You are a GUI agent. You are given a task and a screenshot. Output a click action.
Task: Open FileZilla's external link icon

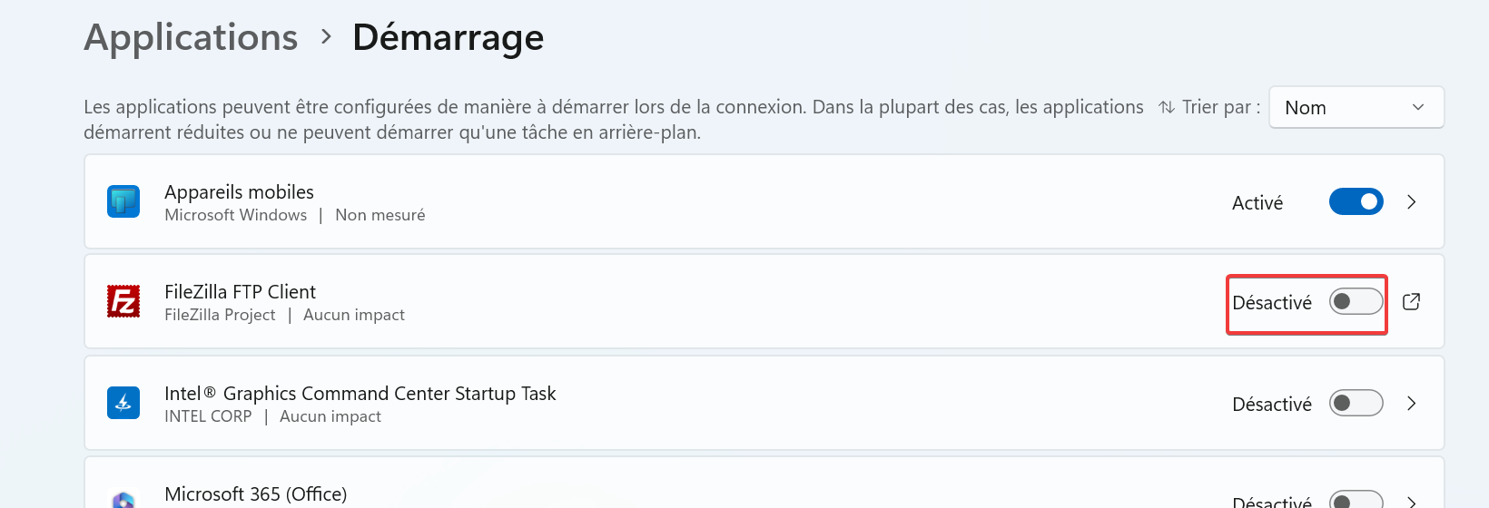[1411, 301]
